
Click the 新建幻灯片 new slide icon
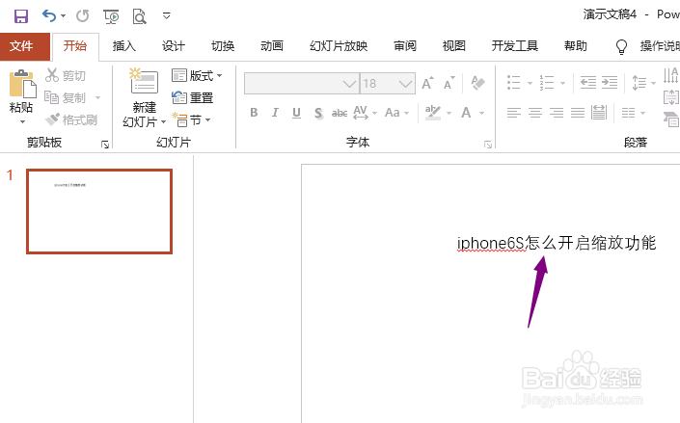(x=145, y=82)
